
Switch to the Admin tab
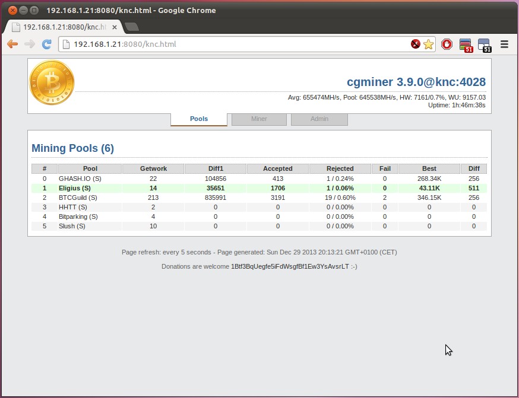tap(319, 119)
